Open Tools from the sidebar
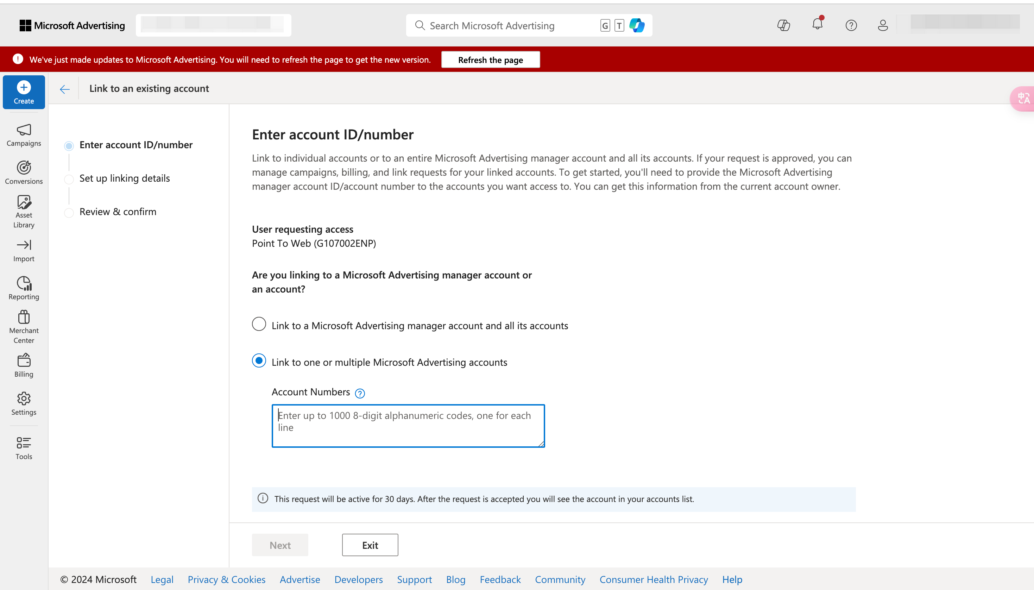The image size is (1034, 590). tap(24, 448)
